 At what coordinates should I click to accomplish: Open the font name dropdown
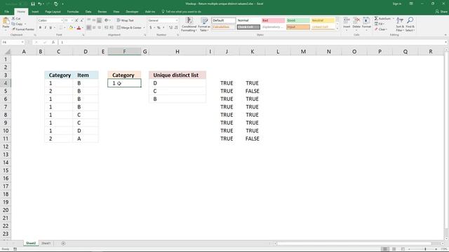click(62, 20)
